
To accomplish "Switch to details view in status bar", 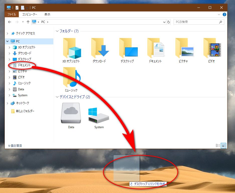I will (x=218, y=146).
